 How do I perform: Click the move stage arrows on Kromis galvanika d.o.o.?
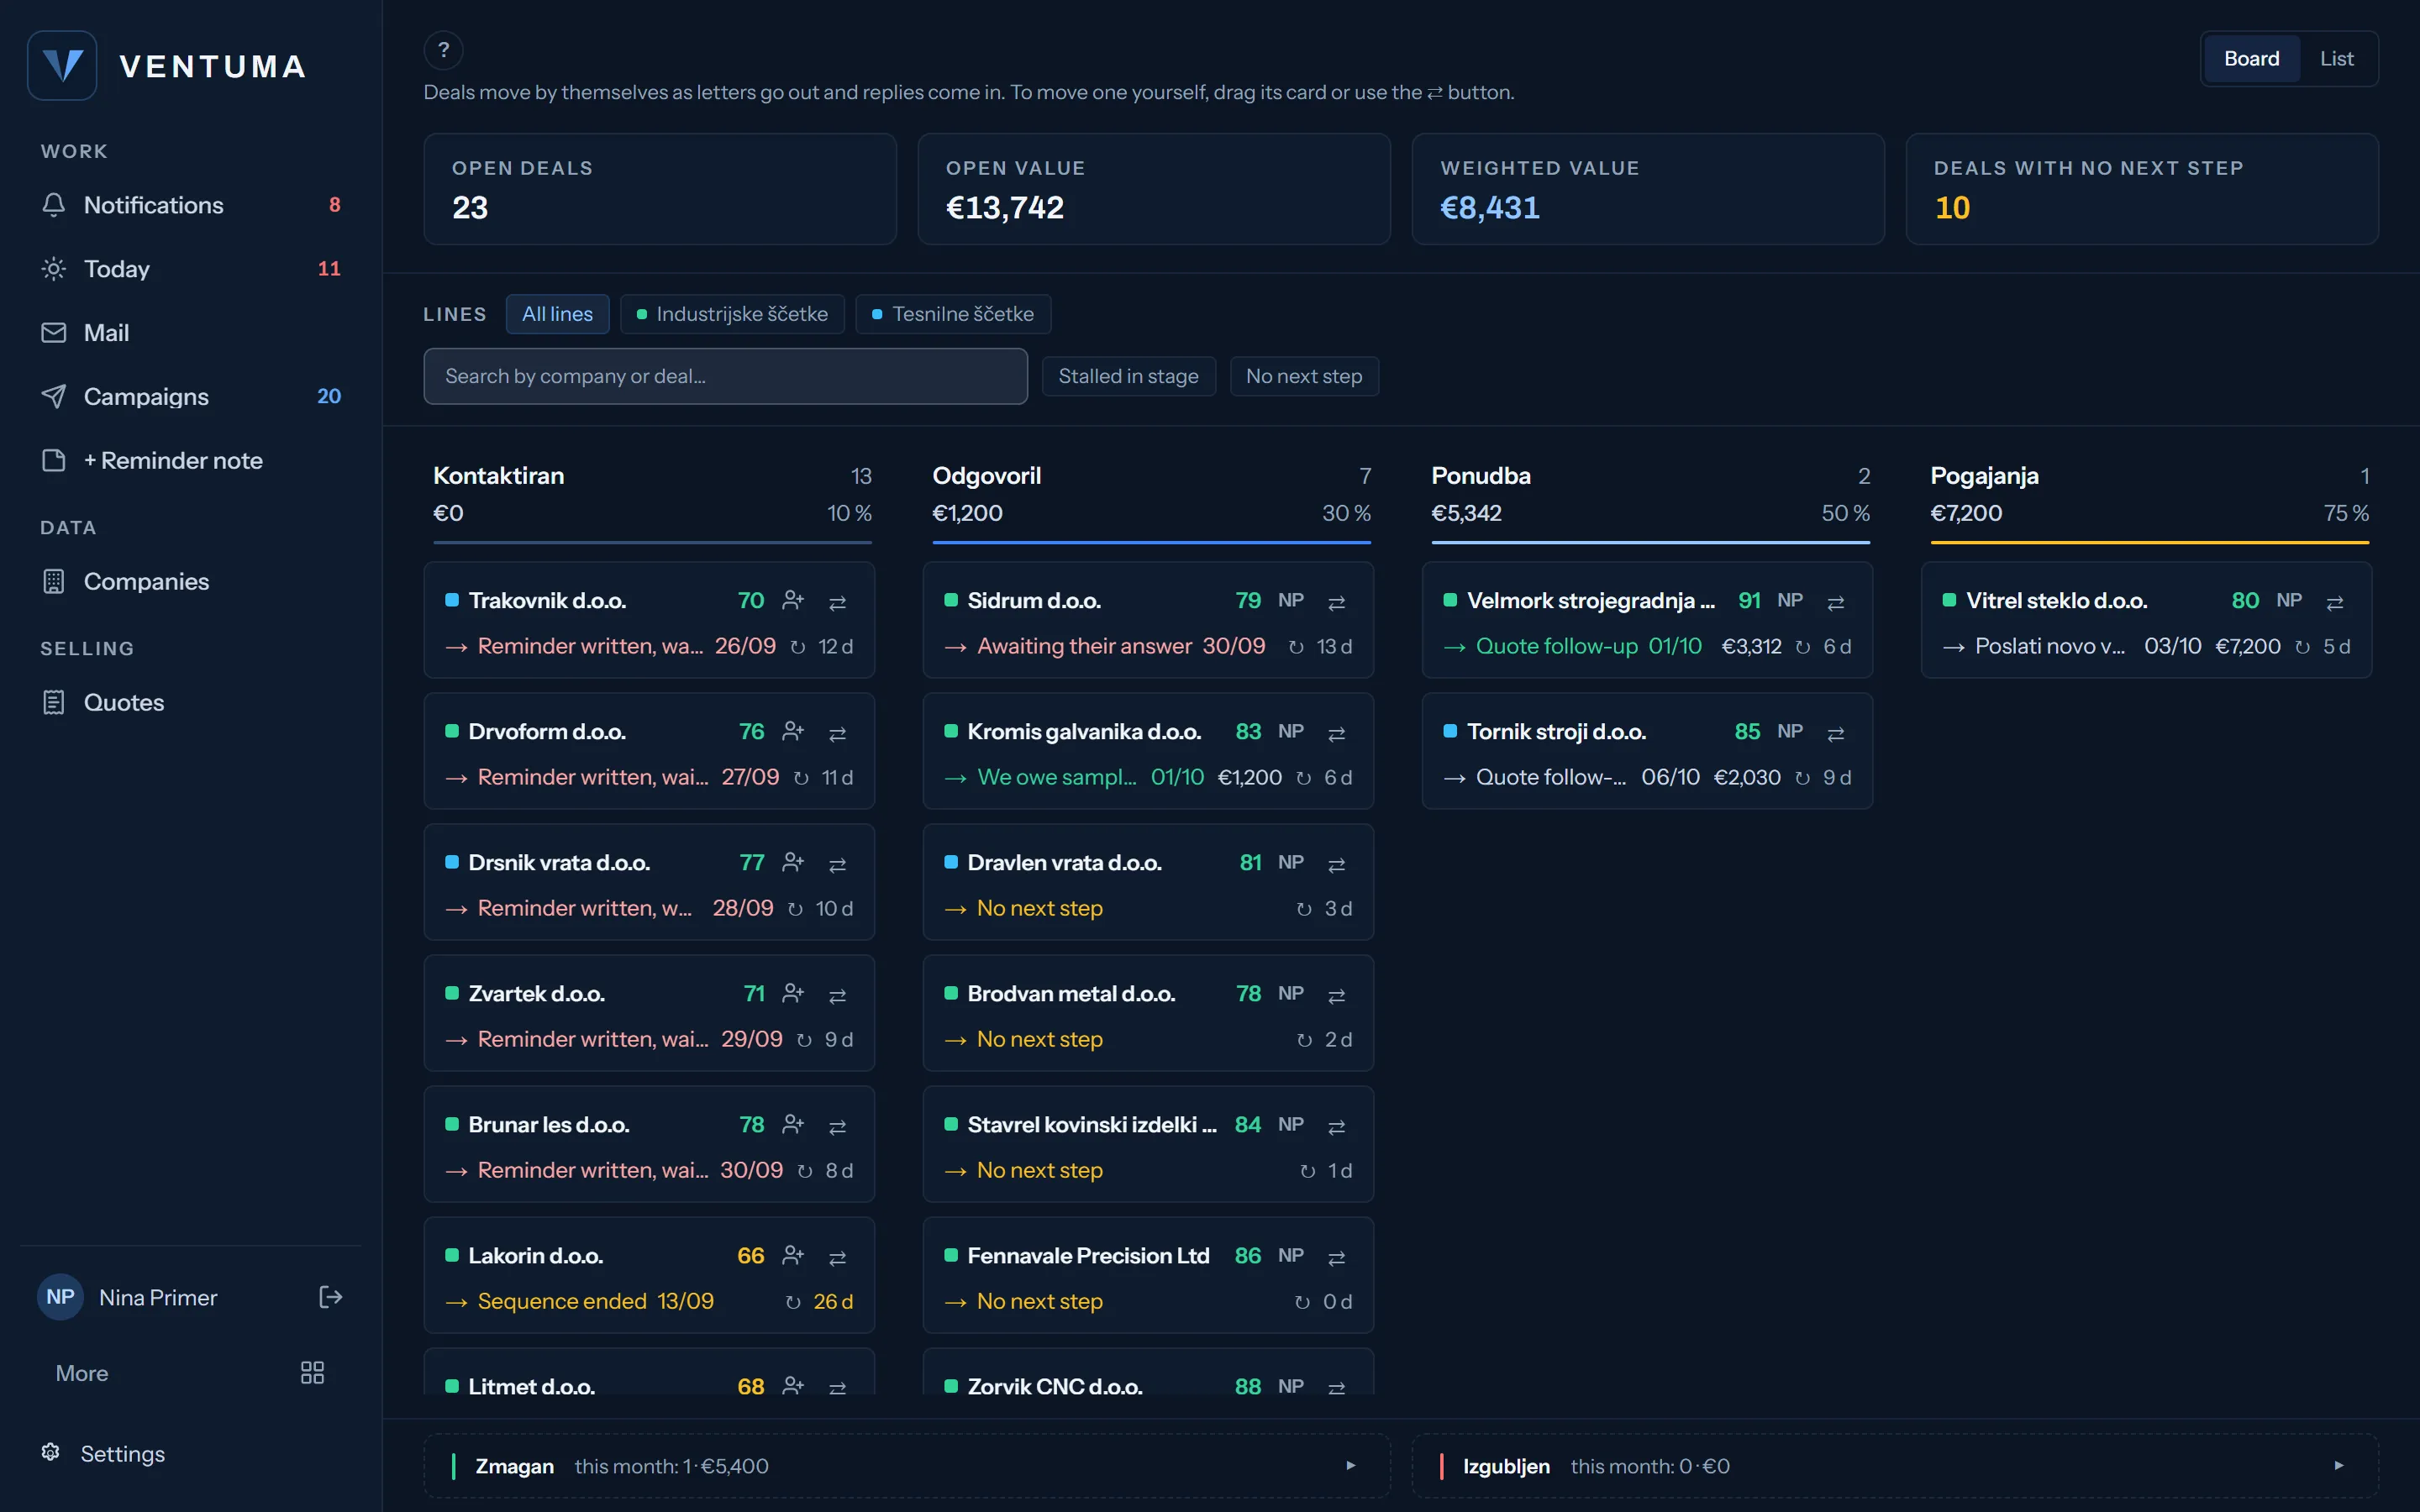[x=1337, y=733]
